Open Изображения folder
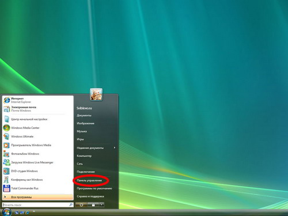288x216 pixels. coord(86,123)
